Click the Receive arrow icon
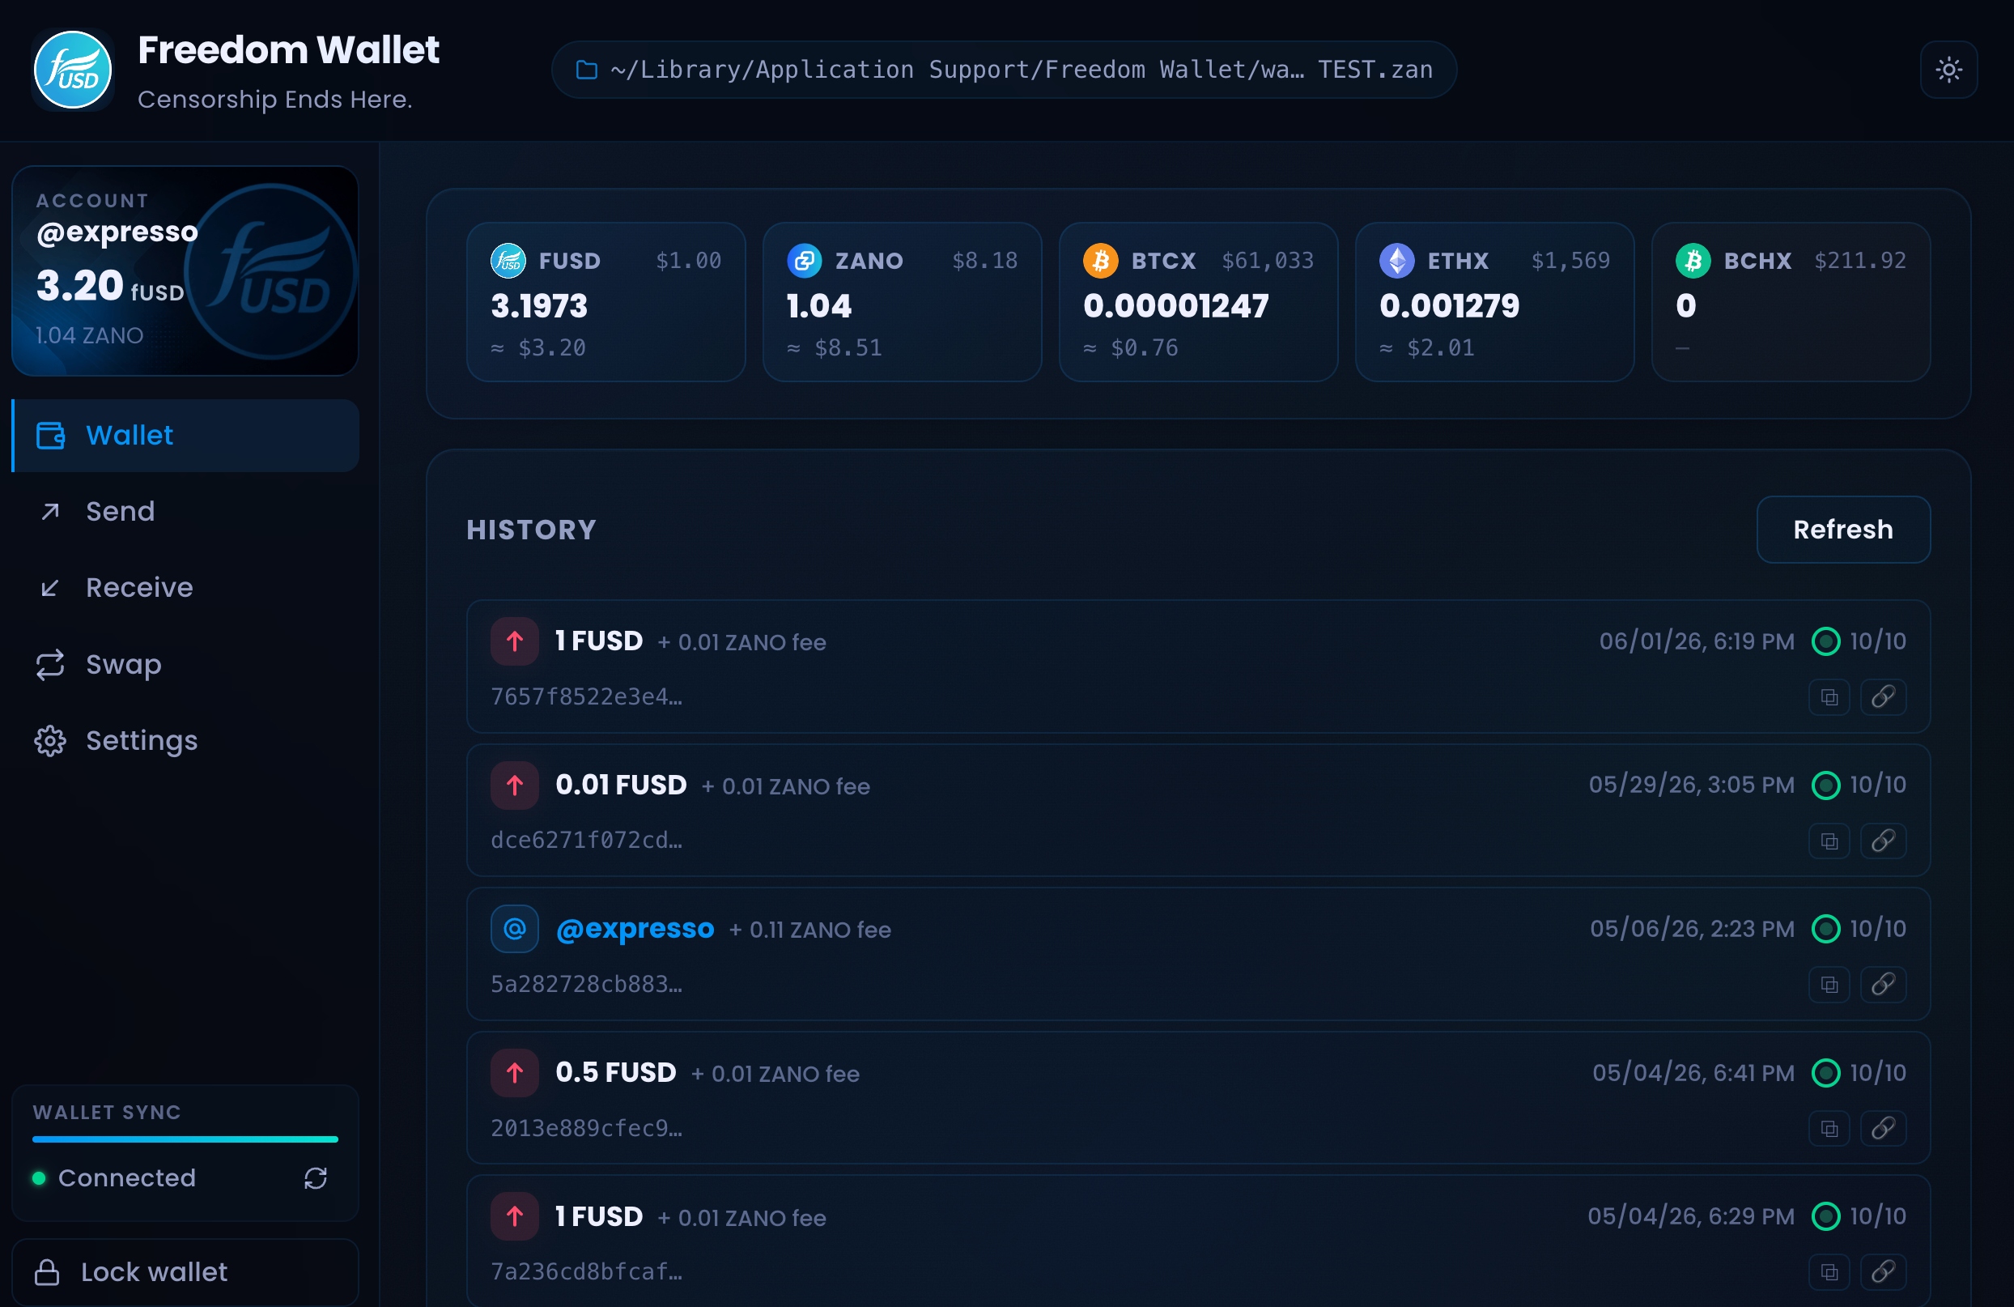Viewport: 2014px width, 1307px height. (x=50, y=587)
